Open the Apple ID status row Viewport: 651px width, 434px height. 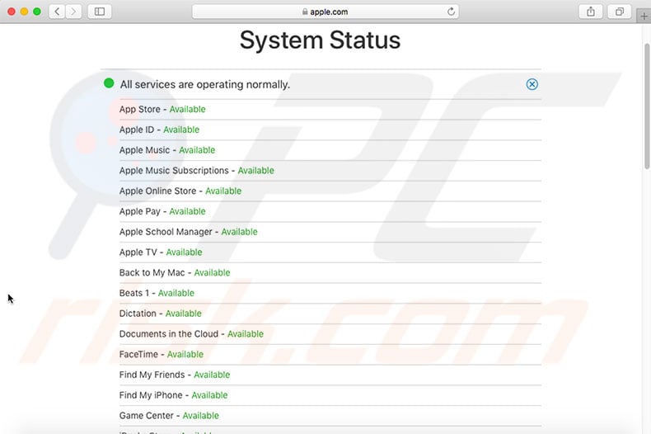(330, 130)
